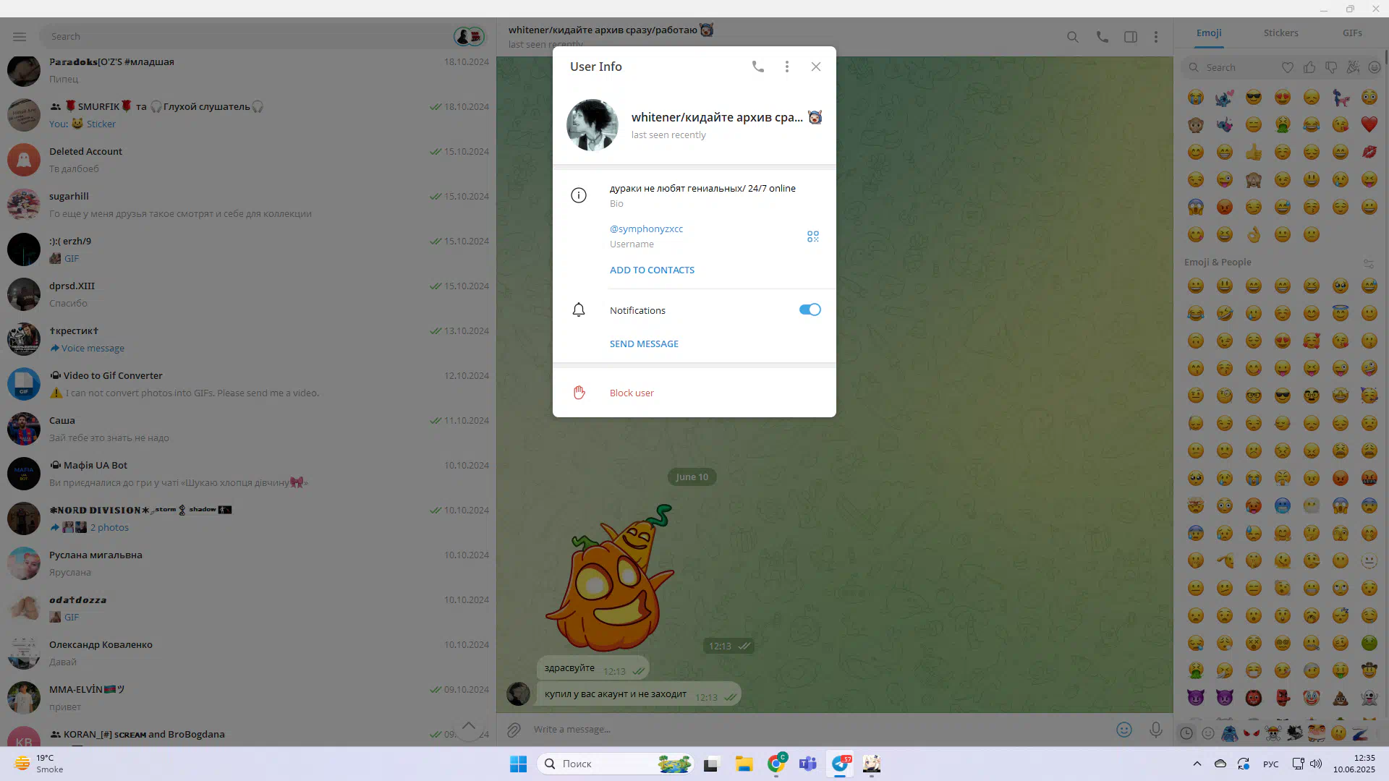
Task: Open the red eyes emoji pack
Action: 1252,733
